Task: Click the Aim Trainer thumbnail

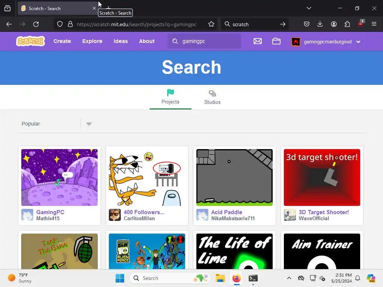Action: tap(322, 251)
